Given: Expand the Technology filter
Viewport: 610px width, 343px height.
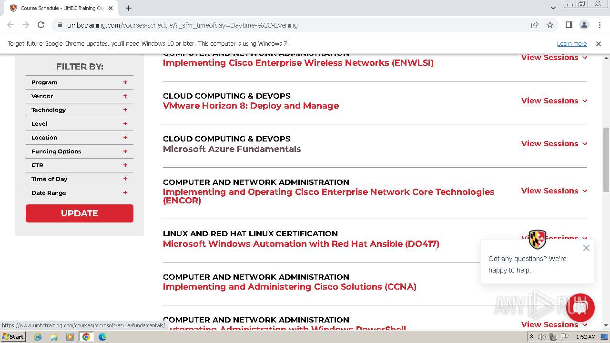Looking at the screenshot, I should [80, 110].
